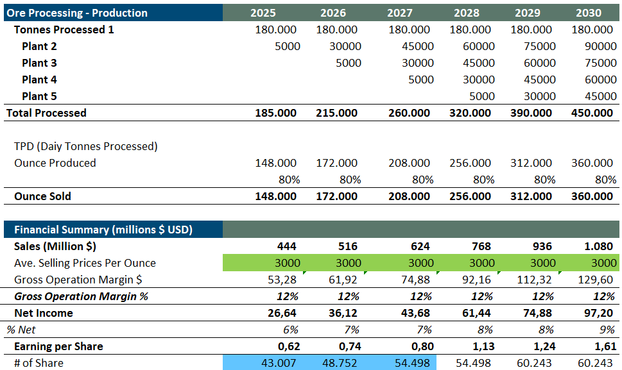Select Gross Operation Margin value 53,28
622x370 pixels.
click(281, 280)
